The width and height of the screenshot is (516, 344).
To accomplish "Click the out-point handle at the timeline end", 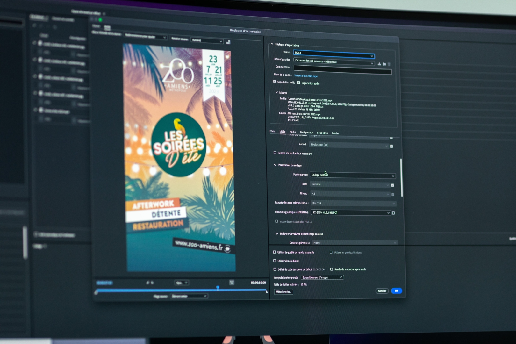I will (267, 291).
